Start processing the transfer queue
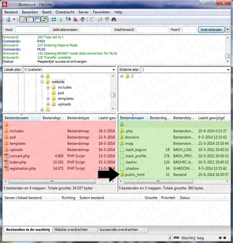 (x=61, y=19)
